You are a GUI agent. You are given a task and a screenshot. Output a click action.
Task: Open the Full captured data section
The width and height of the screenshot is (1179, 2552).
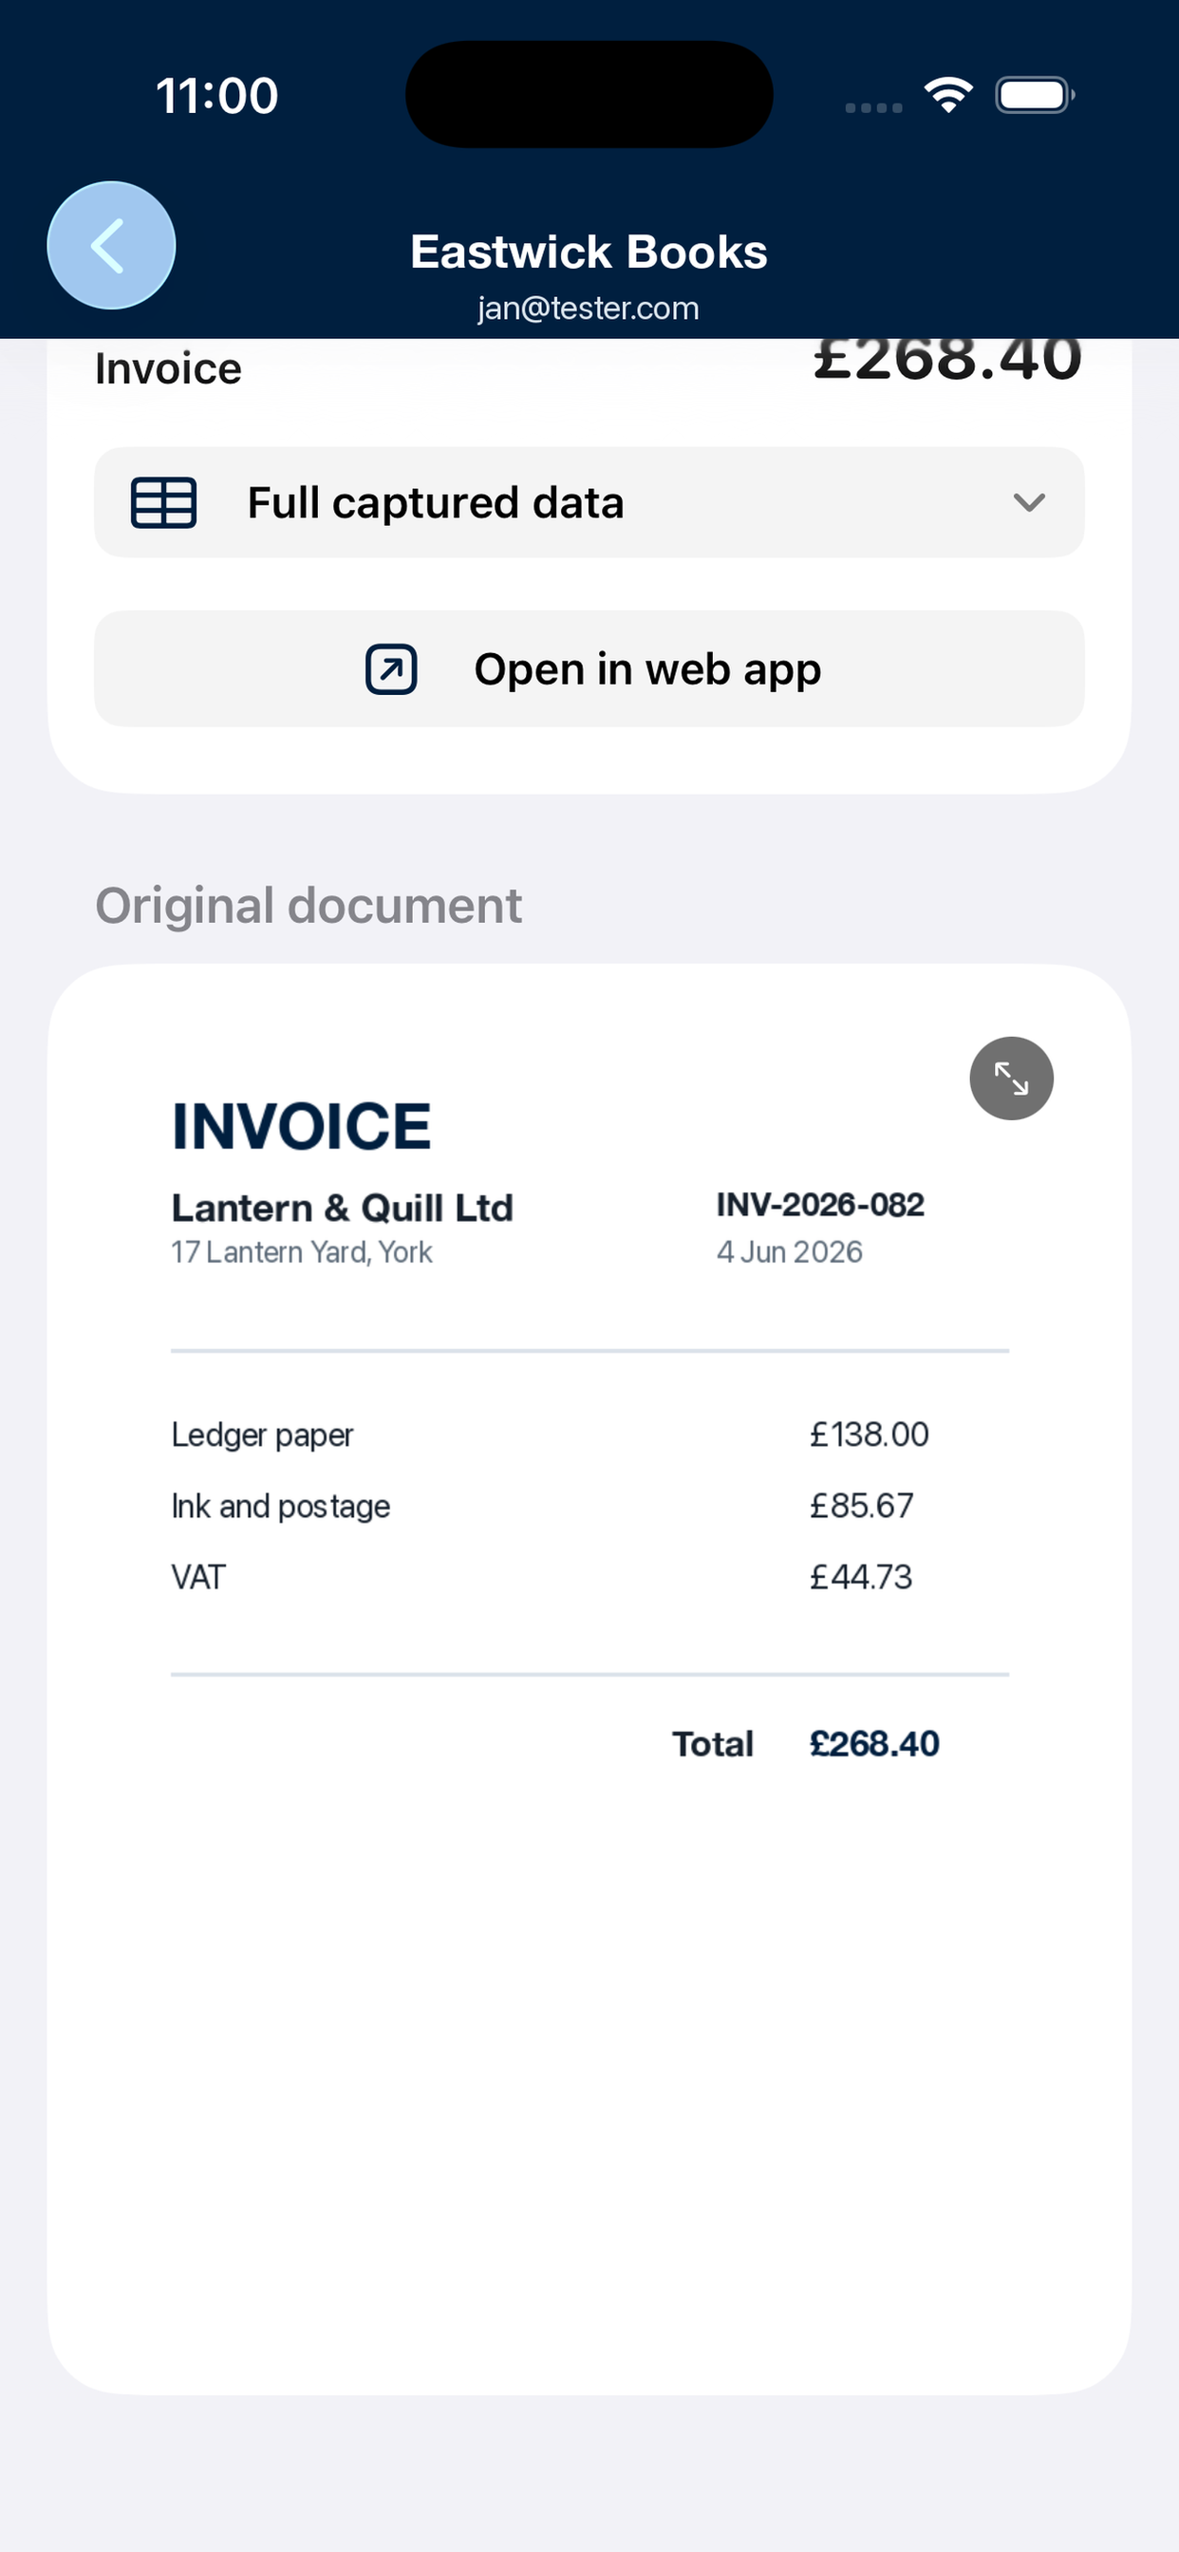tap(589, 502)
